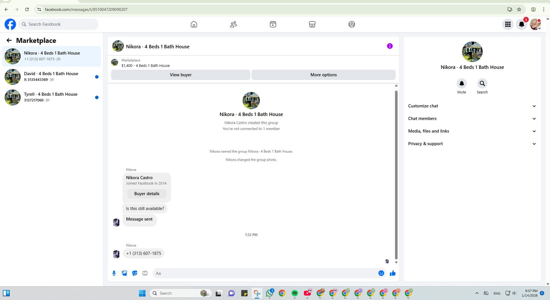Screen dimensions: 550x300
Task: Open the Groups icon in top navigation
Action: coord(352,24)
